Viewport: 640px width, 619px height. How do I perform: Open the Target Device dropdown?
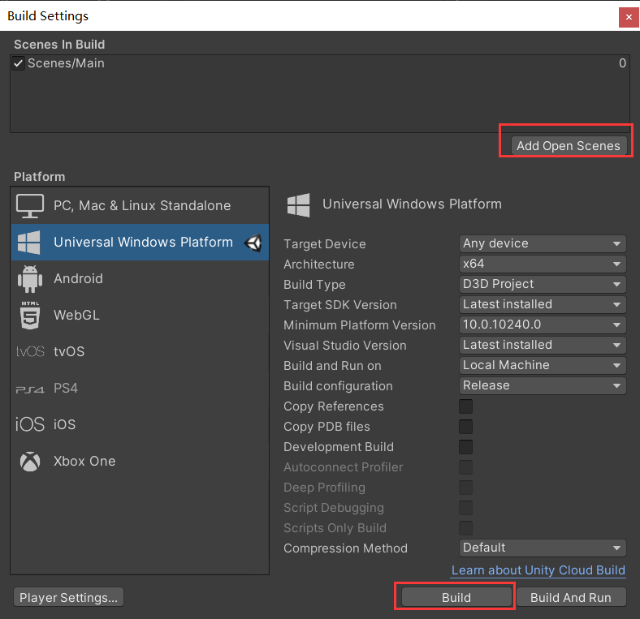pos(543,244)
